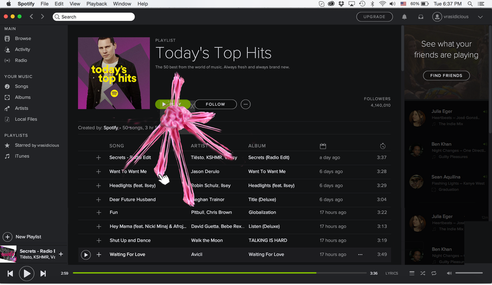Add Shut Up and Dance to library

99,241
